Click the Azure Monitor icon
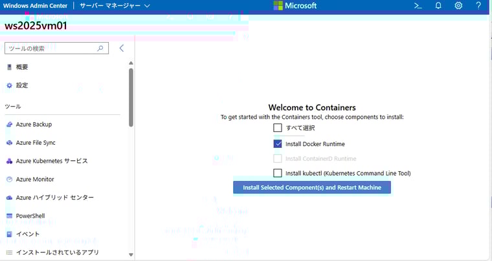Screen dimensions: 492x261 (x=10, y=180)
